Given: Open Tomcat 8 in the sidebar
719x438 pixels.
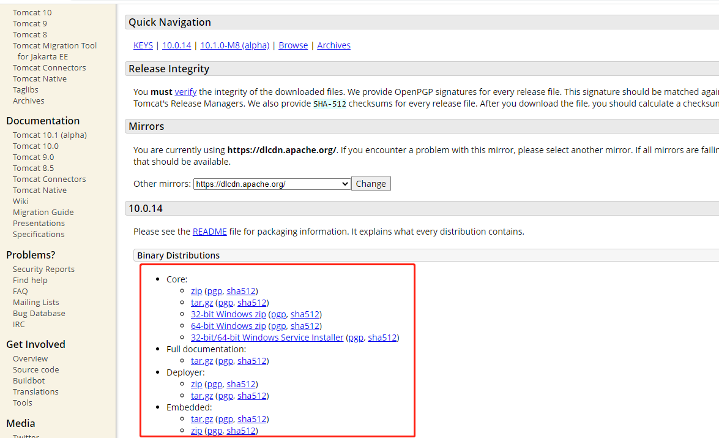Looking at the screenshot, I should (x=30, y=34).
